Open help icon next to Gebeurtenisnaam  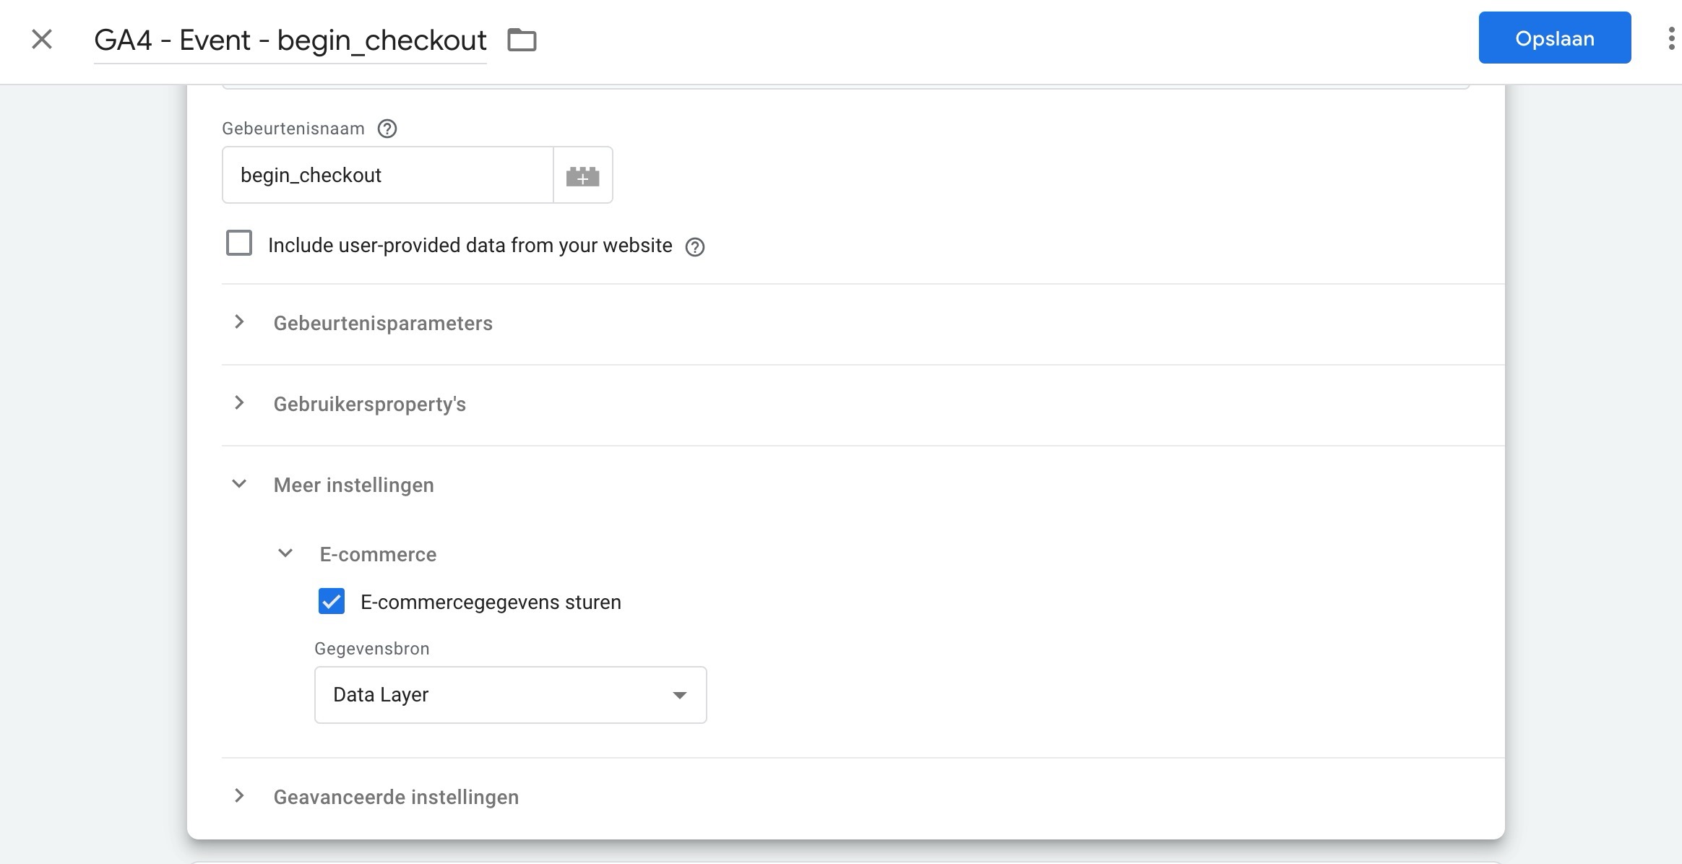387,129
